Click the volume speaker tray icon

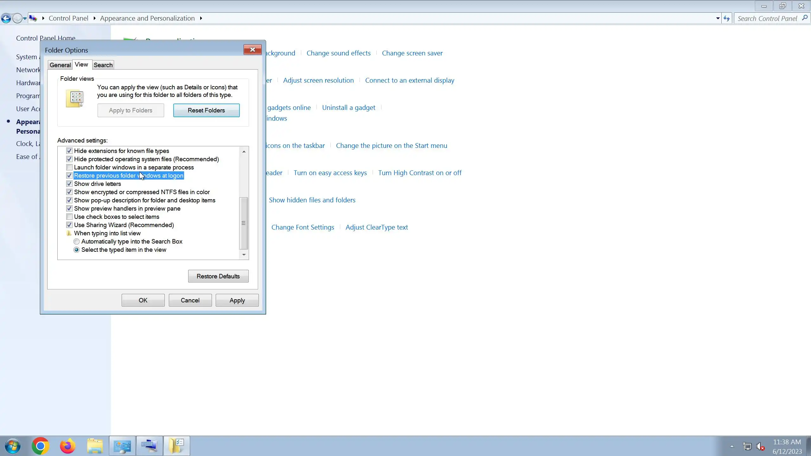click(760, 446)
